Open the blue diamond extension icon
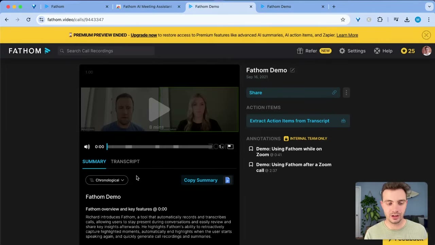 click(358, 20)
